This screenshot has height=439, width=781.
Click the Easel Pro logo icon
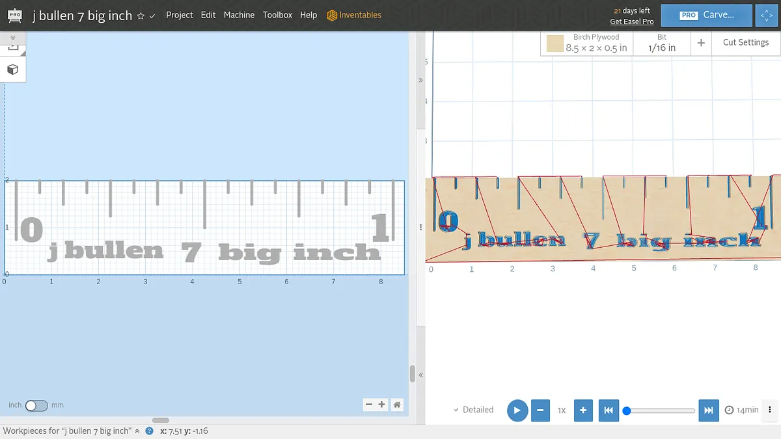15,15
